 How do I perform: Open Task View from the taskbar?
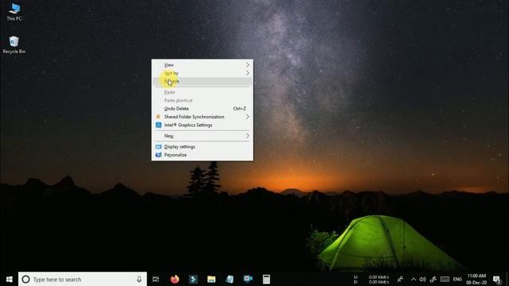[156, 279]
